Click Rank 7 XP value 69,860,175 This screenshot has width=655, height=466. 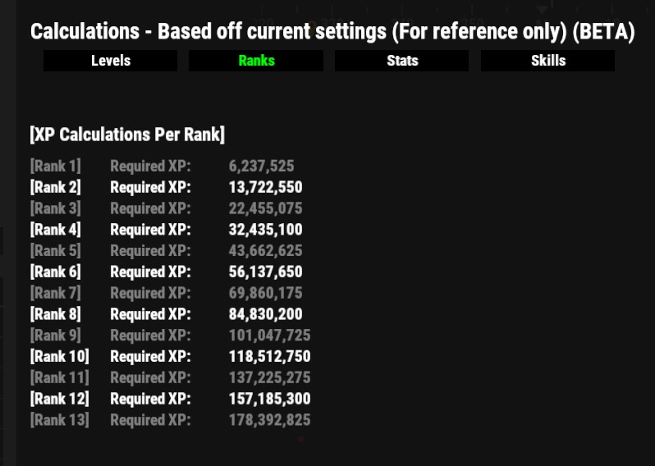click(x=265, y=293)
